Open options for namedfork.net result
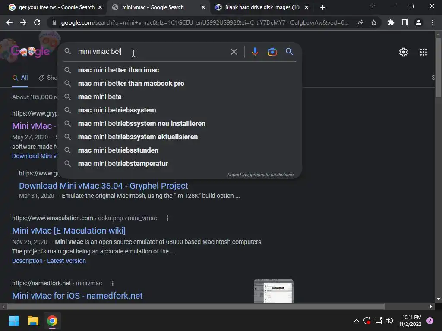442x331 pixels. pos(113,283)
